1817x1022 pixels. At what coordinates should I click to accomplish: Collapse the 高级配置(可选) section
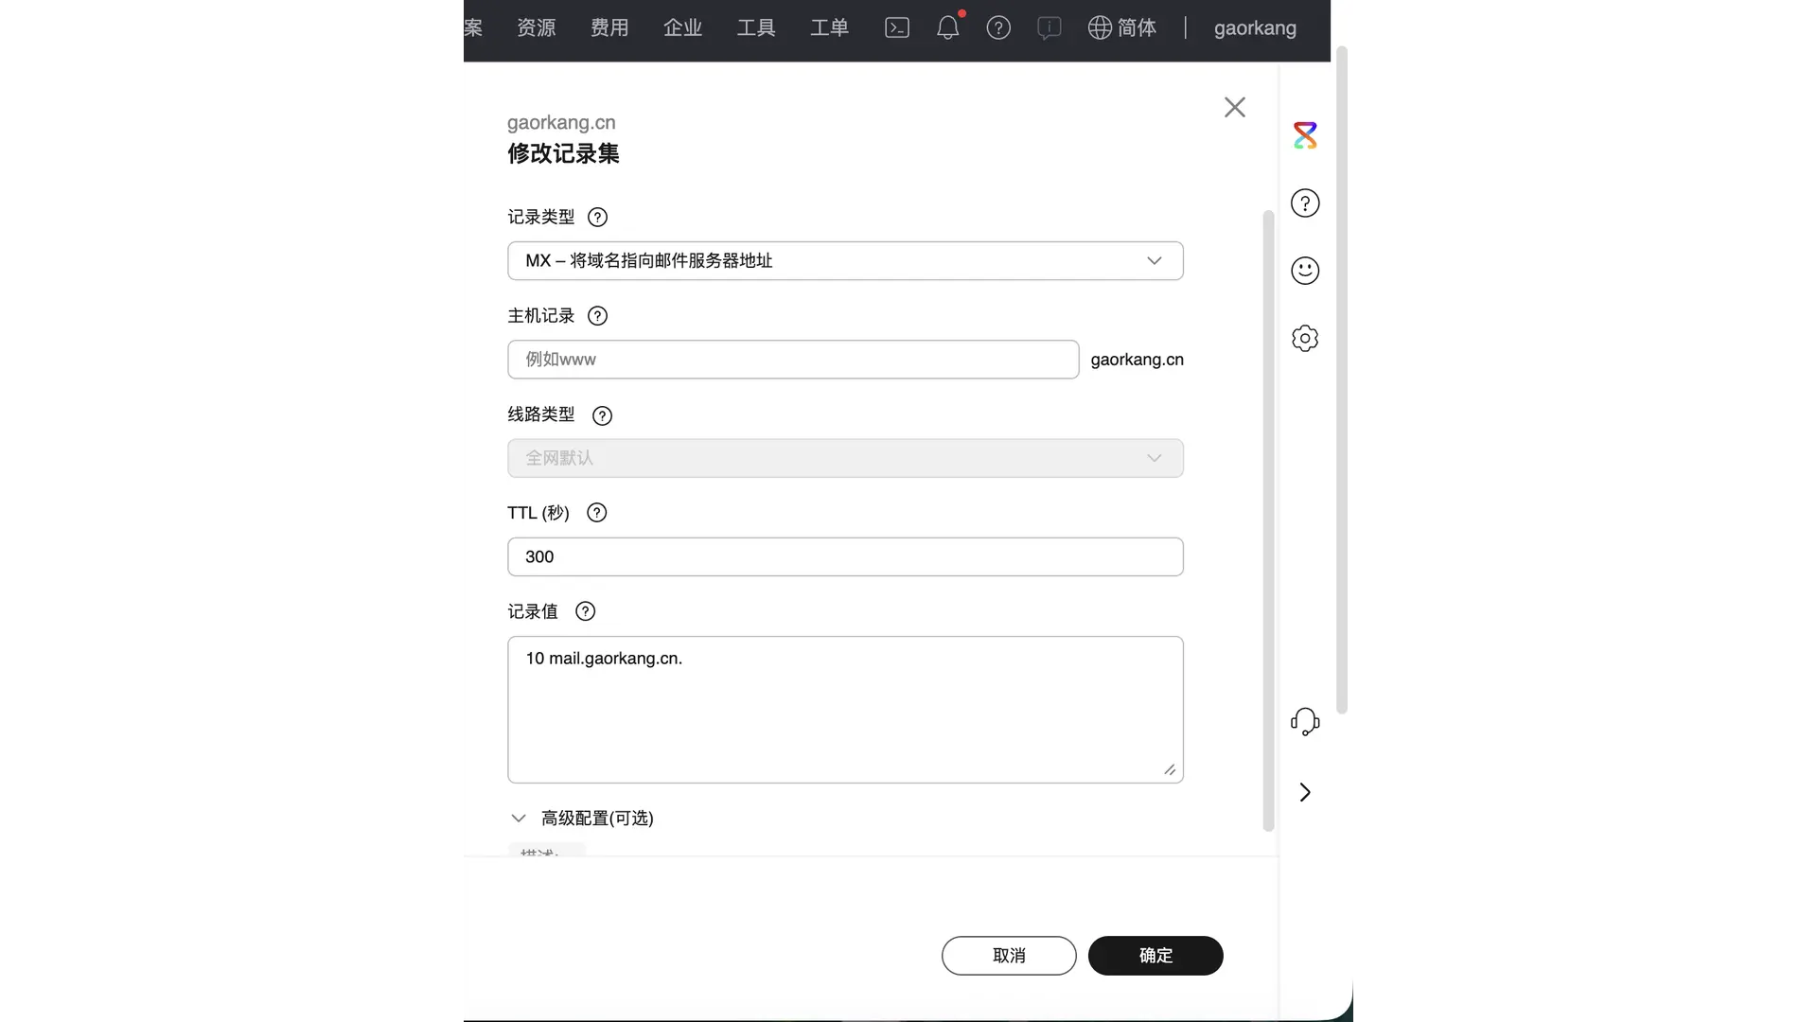pyautogui.click(x=519, y=819)
